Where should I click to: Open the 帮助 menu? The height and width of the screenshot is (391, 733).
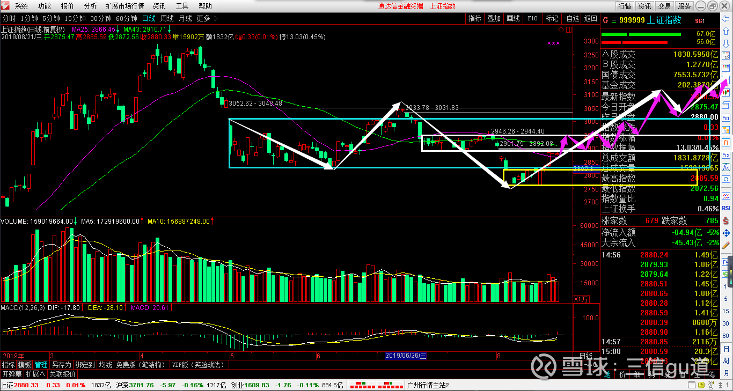click(x=205, y=6)
